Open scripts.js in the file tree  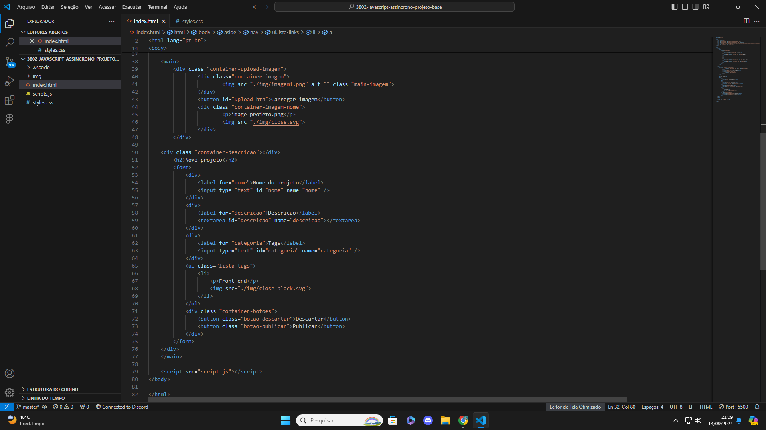coord(70,94)
